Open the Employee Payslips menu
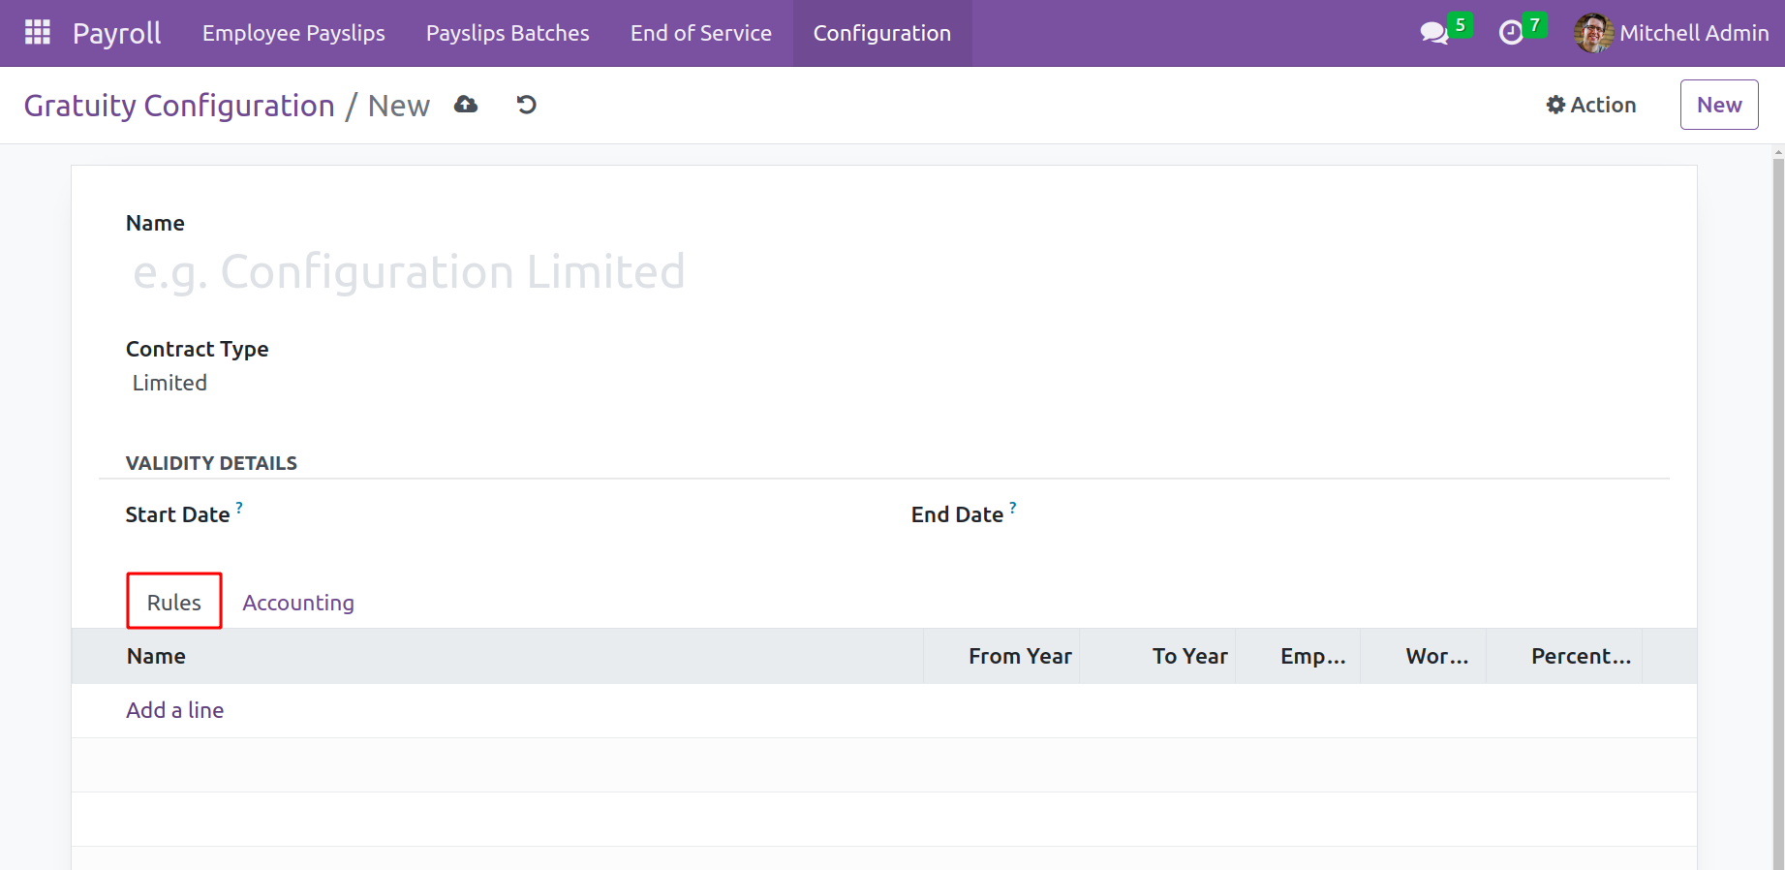This screenshot has width=1785, height=870. pyautogui.click(x=293, y=33)
